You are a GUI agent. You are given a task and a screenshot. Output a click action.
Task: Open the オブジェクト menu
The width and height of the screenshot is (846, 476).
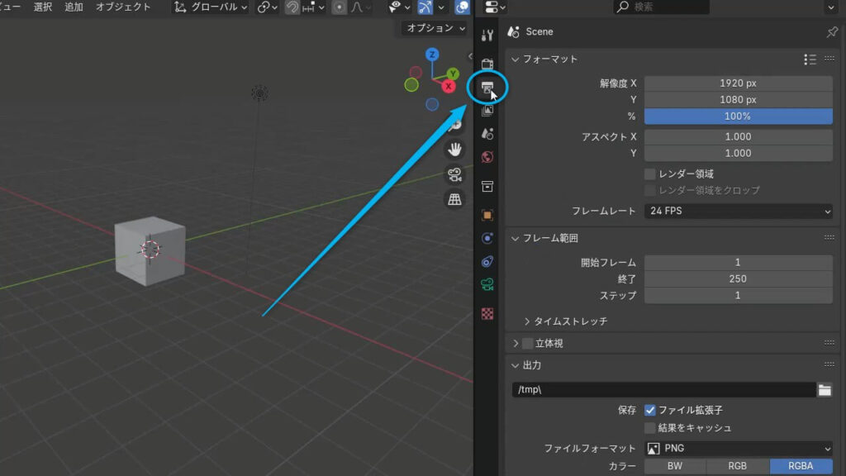pyautogui.click(x=123, y=7)
